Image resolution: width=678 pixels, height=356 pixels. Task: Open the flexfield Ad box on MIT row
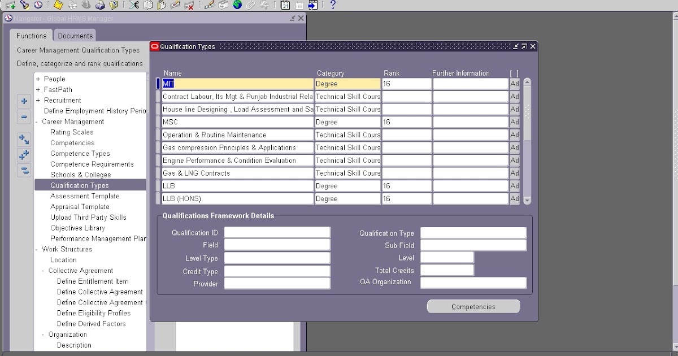(x=515, y=84)
